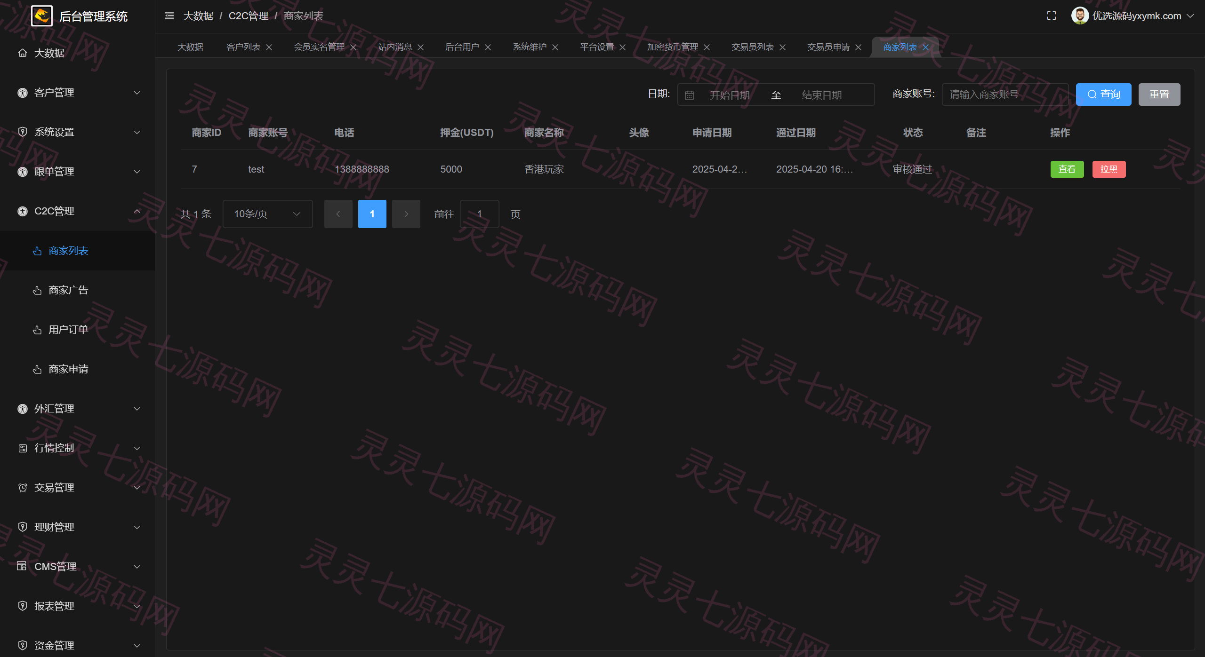Close the active 商家列表 tab
This screenshot has width=1205, height=657.
[926, 47]
